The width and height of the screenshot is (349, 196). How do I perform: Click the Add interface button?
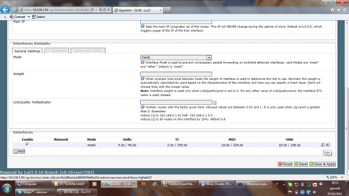coord(19,151)
